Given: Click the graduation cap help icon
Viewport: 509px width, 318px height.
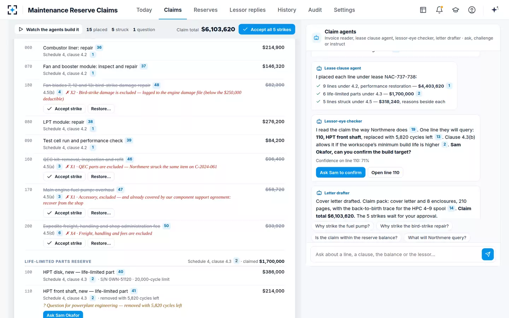Looking at the screenshot, I should pos(456,10).
